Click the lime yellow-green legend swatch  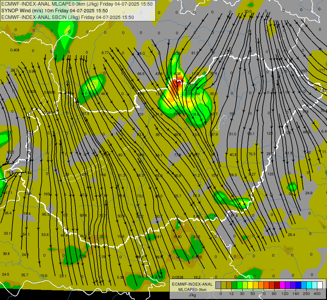pos(245,285)
